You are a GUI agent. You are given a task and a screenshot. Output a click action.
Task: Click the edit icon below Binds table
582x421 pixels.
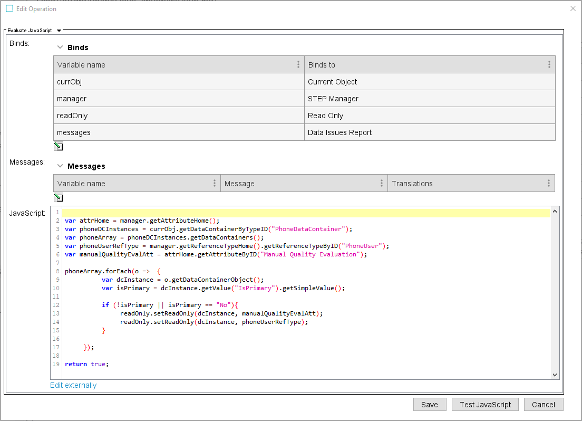coord(59,146)
